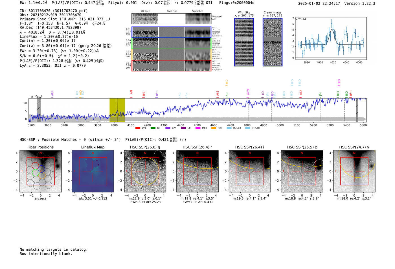Click the With Sky cutout image
The width and height of the screenshot is (395, 269).
point(244,42)
